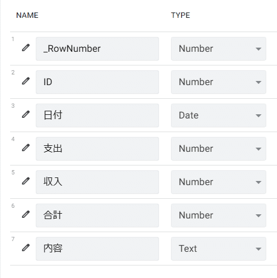Open the type dropdown for _RowNumber
277x278 pixels.
[x=219, y=49]
